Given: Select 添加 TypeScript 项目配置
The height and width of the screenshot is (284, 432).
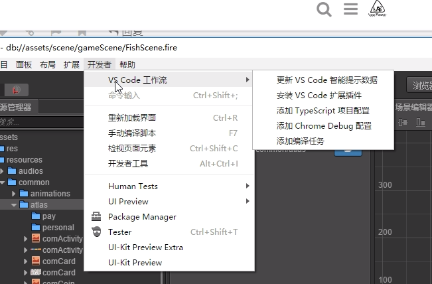Looking at the screenshot, I should pos(323,110).
